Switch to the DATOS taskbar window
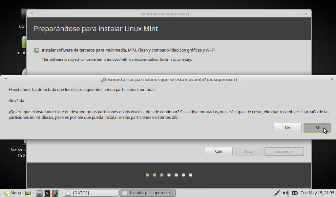The image size is (336, 197). (91, 193)
